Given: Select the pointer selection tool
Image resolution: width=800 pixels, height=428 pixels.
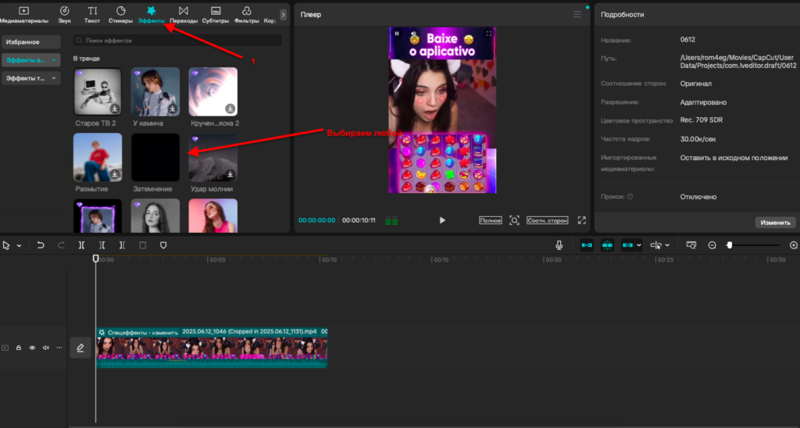Looking at the screenshot, I should (x=6, y=245).
